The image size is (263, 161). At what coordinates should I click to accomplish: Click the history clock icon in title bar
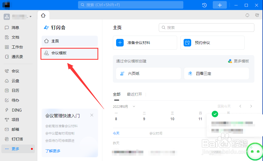[204, 5]
